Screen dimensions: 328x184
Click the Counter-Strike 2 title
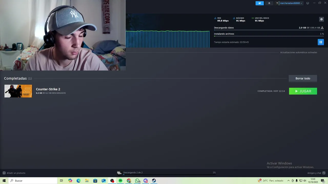coord(48,89)
